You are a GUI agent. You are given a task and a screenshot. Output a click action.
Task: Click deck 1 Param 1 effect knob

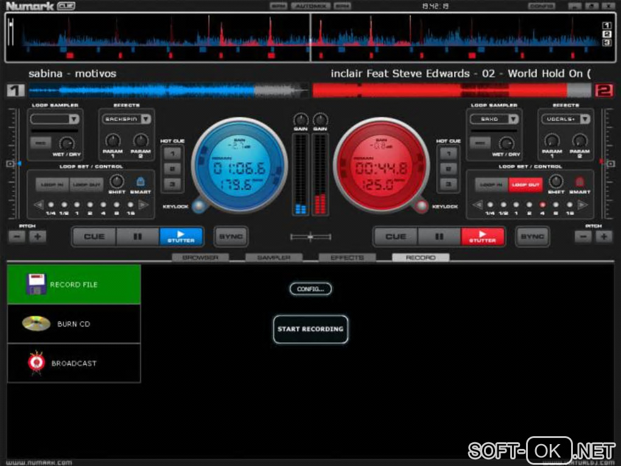coord(113,140)
